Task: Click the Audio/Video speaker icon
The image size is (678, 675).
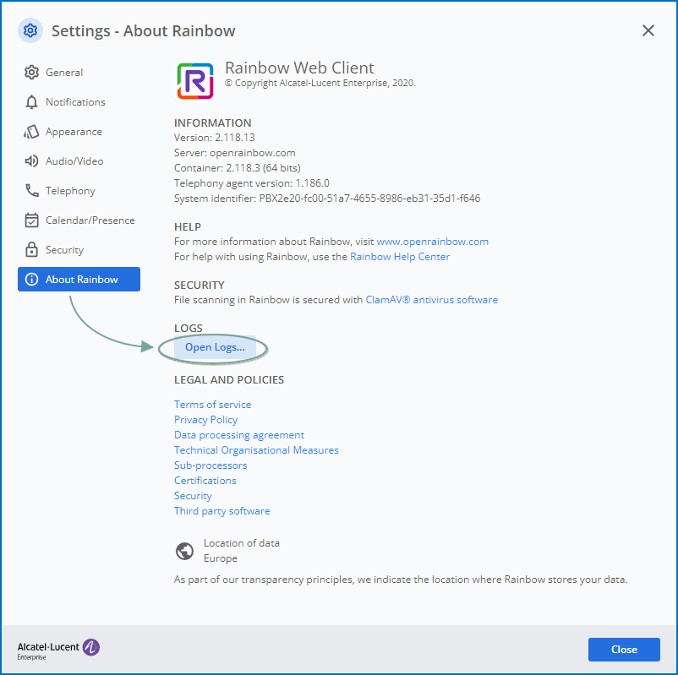Action: coord(32,161)
